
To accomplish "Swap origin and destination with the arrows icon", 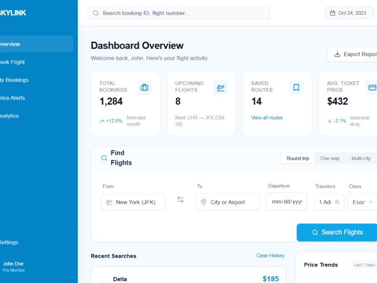I will pyautogui.click(x=180, y=200).
